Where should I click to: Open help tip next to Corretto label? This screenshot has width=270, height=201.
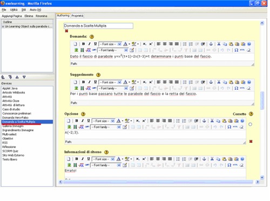pyautogui.click(x=251, y=114)
